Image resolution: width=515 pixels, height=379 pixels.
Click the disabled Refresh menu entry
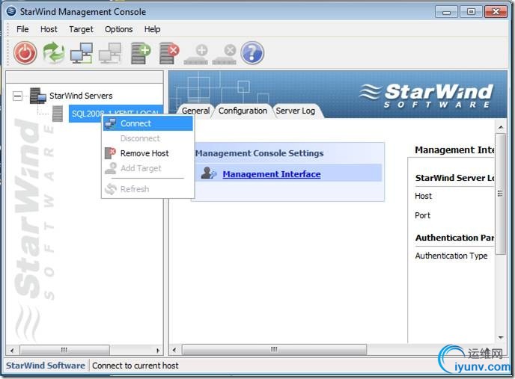[x=147, y=189]
